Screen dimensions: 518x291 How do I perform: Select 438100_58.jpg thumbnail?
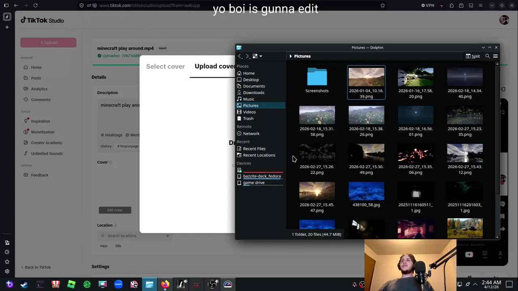(366, 191)
